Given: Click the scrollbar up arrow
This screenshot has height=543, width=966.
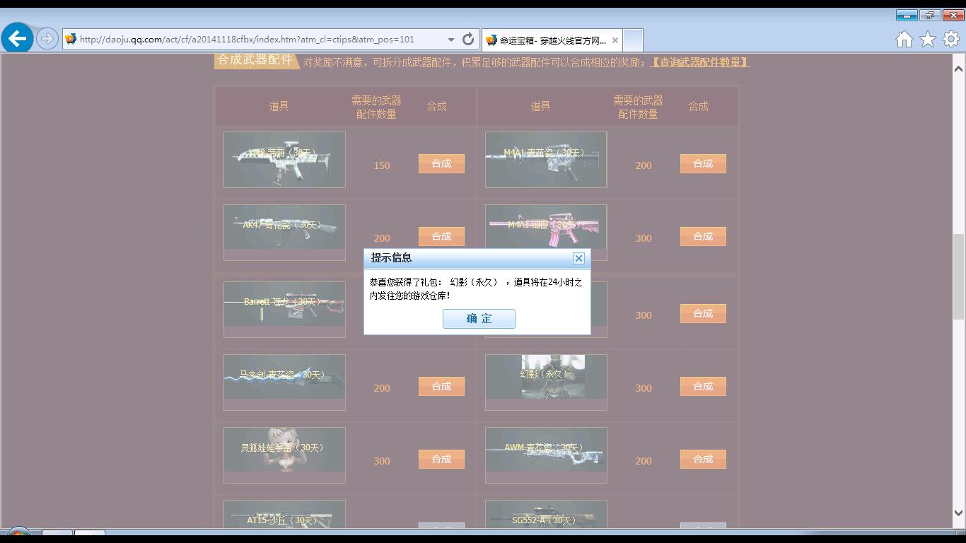Looking at the screenshot, I should click(958, 69).
